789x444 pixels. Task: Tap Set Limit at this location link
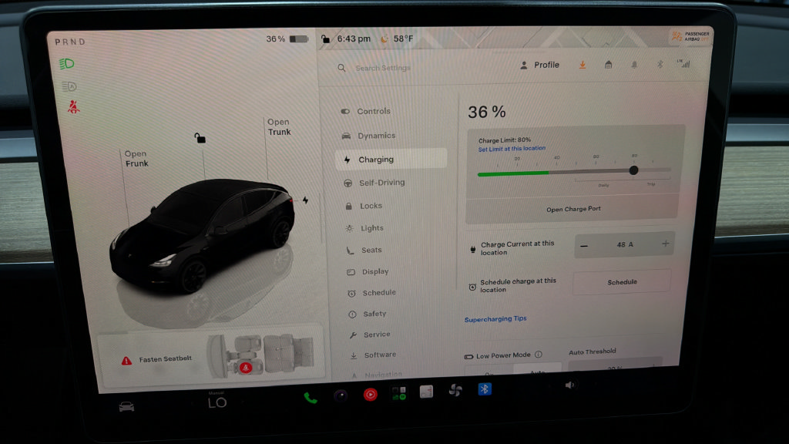[512, 149]
